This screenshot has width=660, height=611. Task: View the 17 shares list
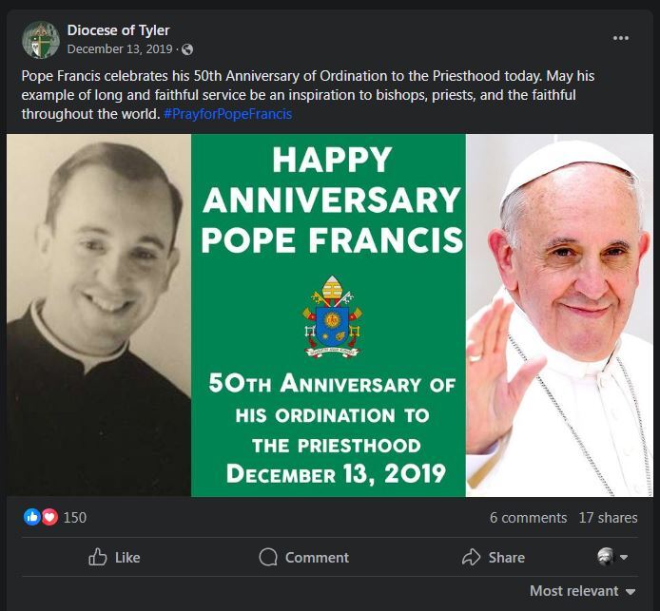(x=608, y=518)
